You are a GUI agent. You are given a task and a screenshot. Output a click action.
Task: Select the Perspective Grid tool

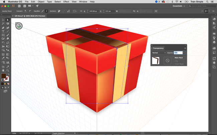pos(8,50)
